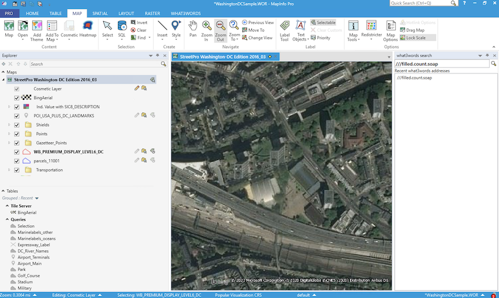Screen dimensions: 499x298
Task: Open the LAYOUT ribbon tab
Action: (x=126, y=14)
